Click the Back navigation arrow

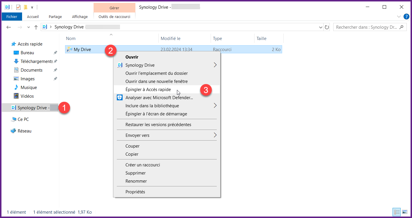9,27
